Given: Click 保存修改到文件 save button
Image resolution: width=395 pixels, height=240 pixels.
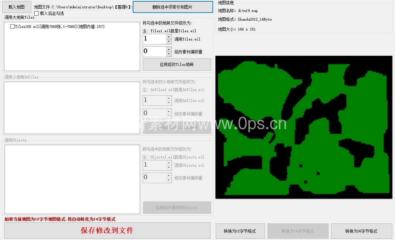Looking at the screenshot, I should pos(107,230).
